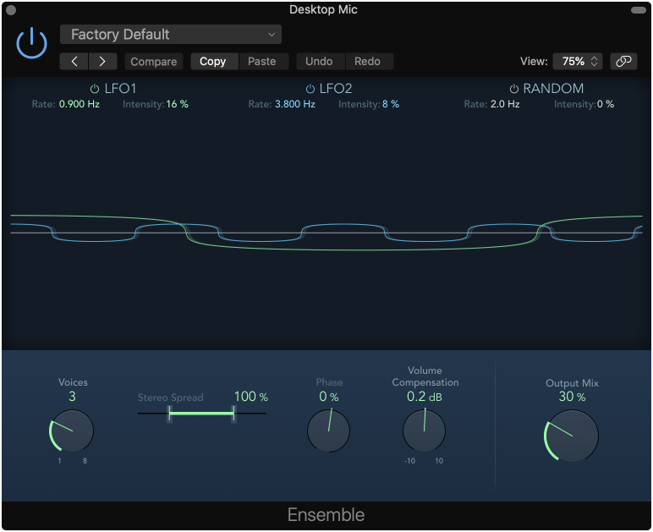This screenshot has width=653, height=532.
Task: Click the Stereo Spread slider bar
Action: tap(201, 414)
